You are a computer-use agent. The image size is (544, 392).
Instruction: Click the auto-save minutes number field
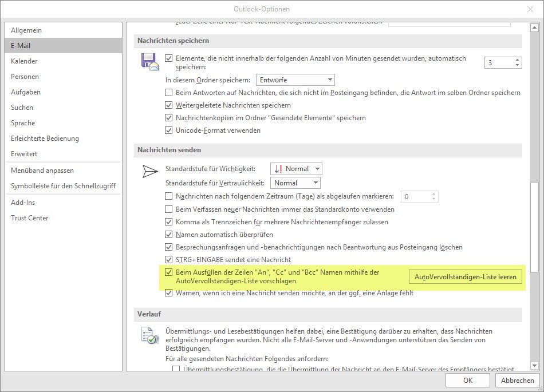(x=499, y=63)
